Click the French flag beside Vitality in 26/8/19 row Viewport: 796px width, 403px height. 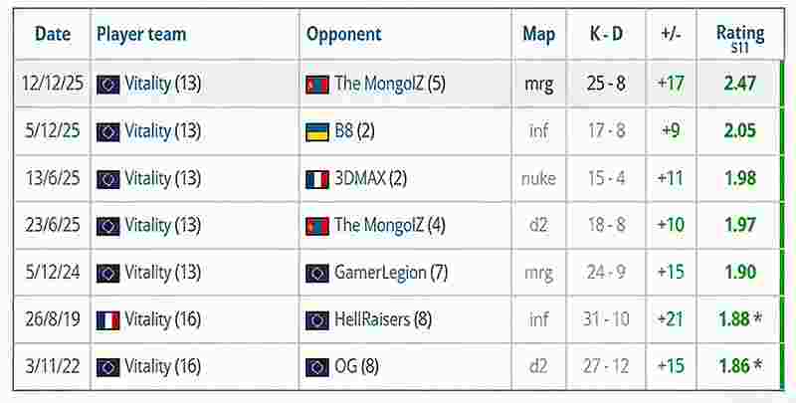108,320
